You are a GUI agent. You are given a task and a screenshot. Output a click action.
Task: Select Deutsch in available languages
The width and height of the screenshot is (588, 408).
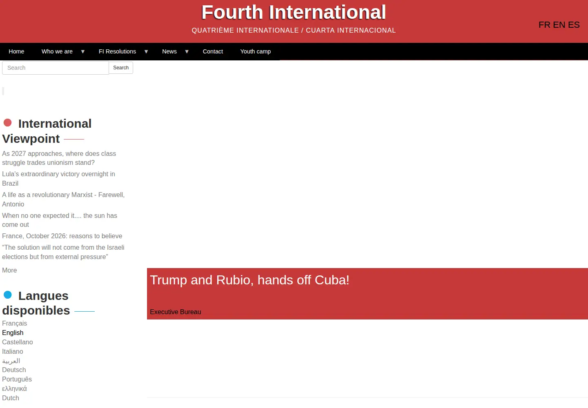[14, 370]
